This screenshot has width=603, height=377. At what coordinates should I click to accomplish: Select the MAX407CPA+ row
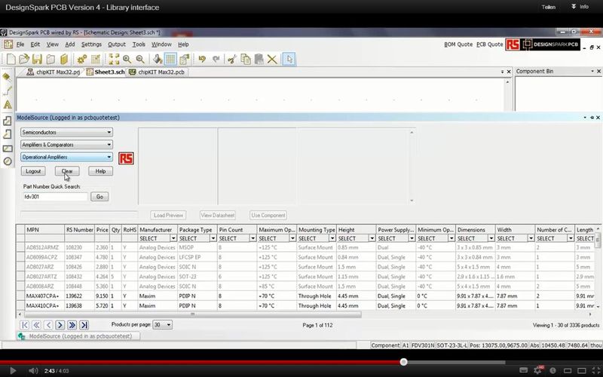[306, 296]
